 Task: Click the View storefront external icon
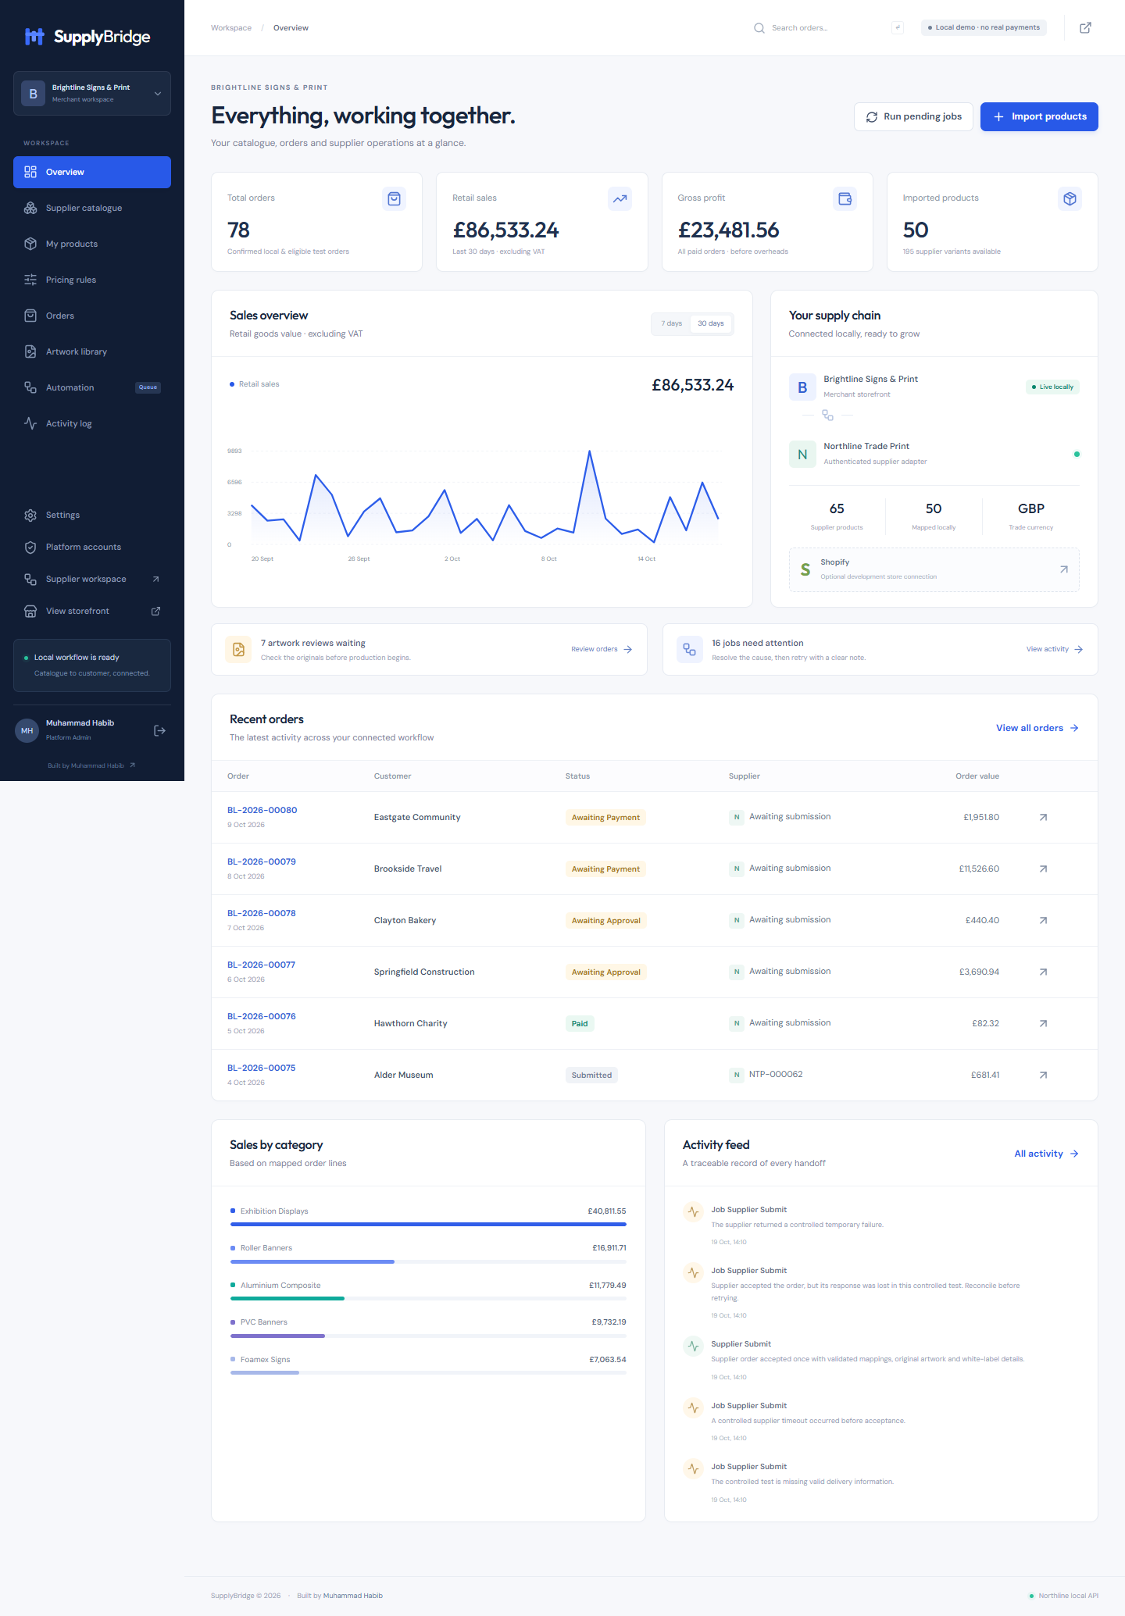coord(155,612)
